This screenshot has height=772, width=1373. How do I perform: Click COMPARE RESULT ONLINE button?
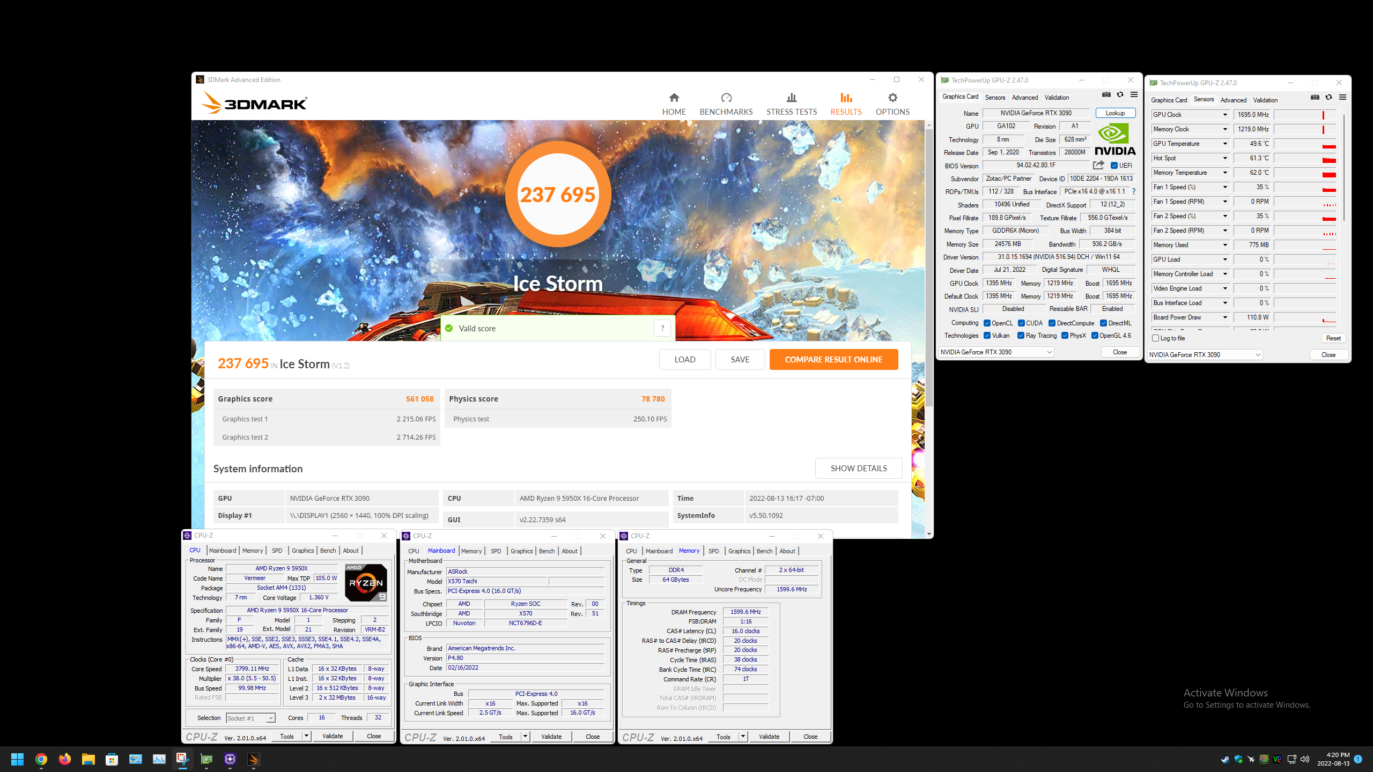pos(833,359)
